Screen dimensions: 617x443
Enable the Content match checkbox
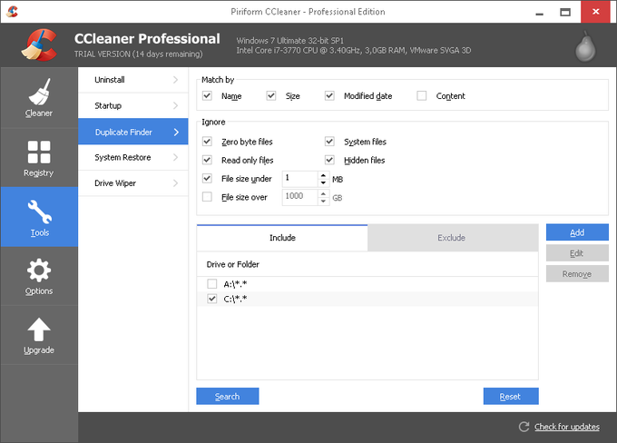tap(422, 96)
